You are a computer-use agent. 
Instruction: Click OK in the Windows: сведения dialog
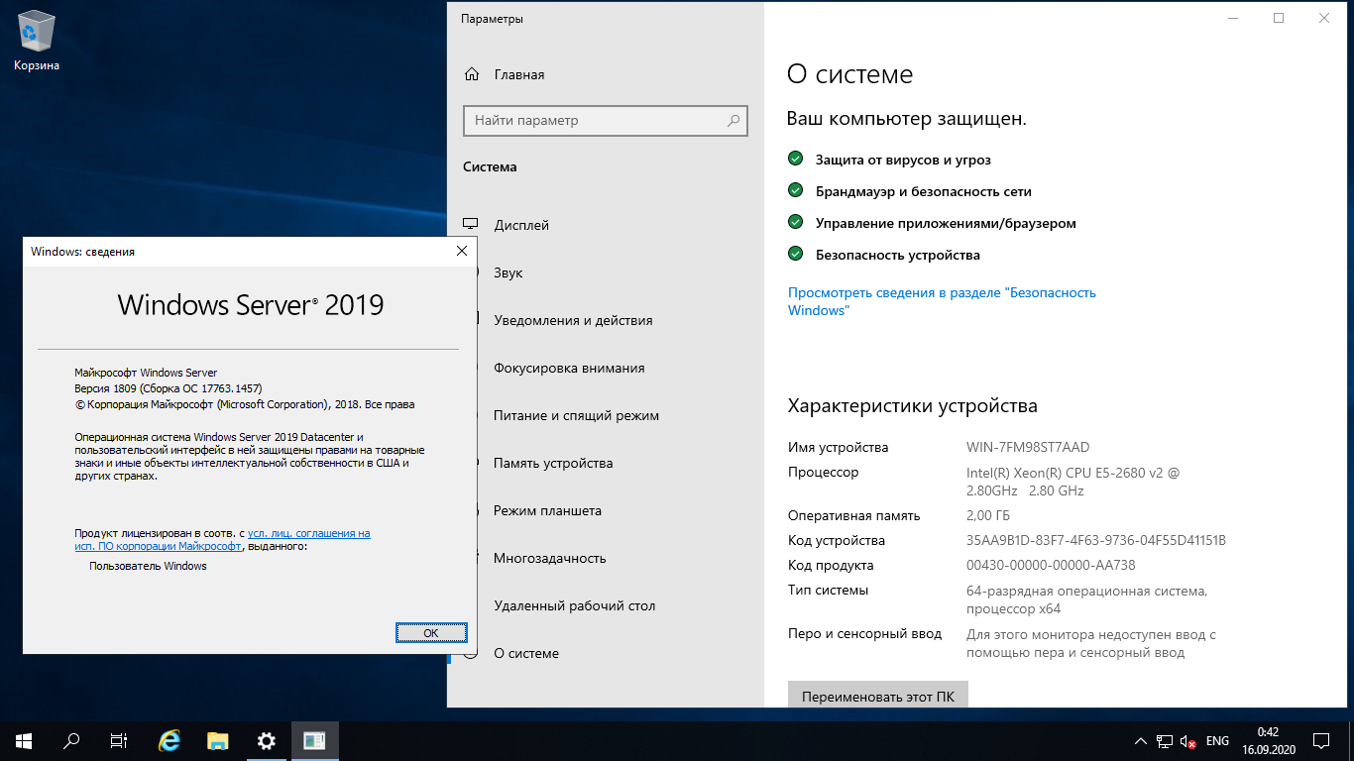pyautogui.click(x=430, y=632)
